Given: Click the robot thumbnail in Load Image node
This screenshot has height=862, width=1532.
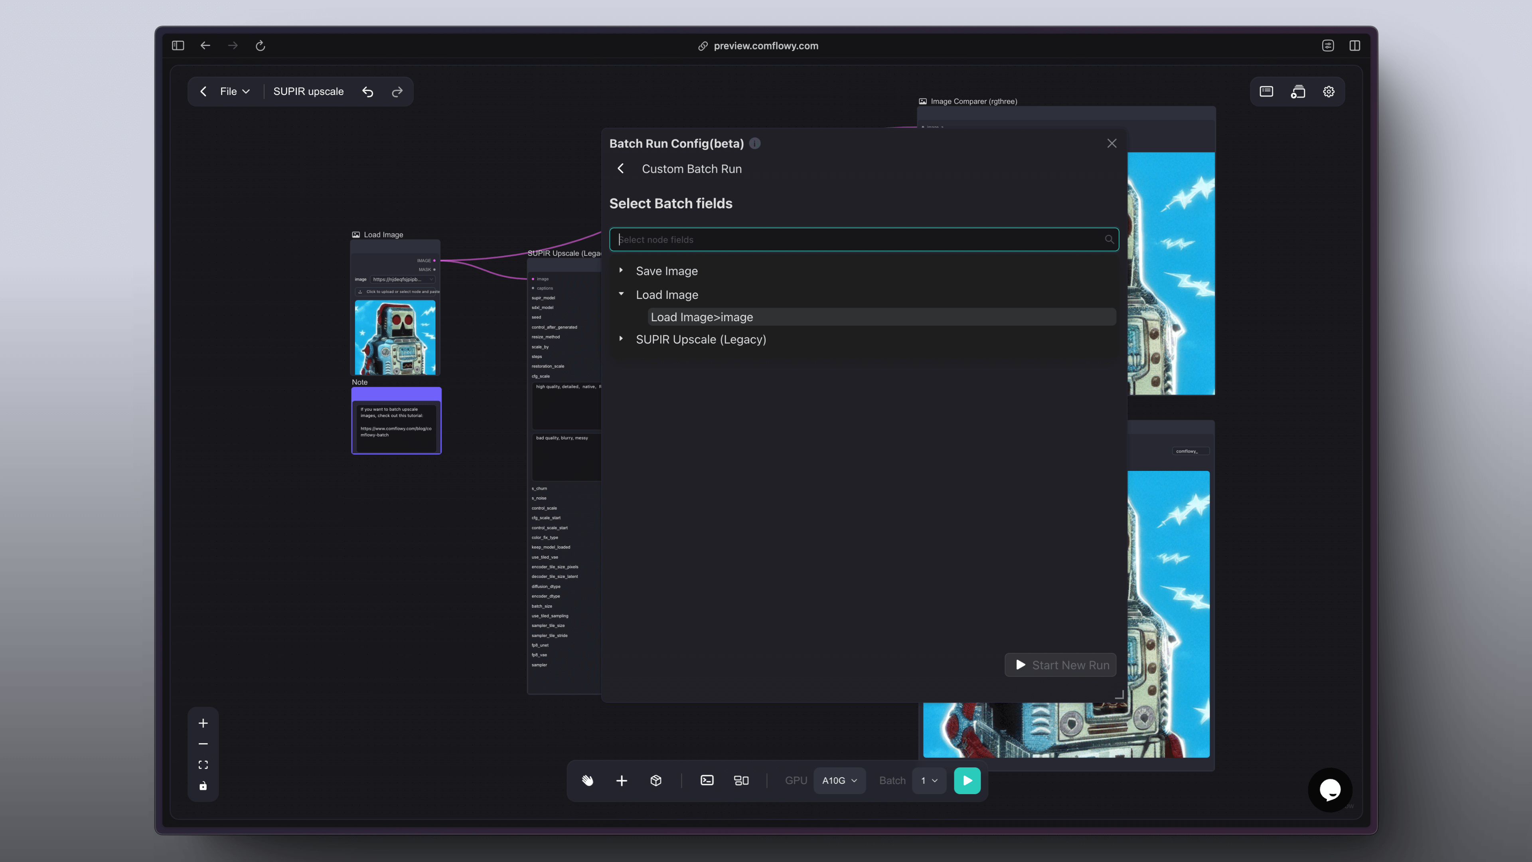Looking at the screenshot, I should tap(395, 337).
